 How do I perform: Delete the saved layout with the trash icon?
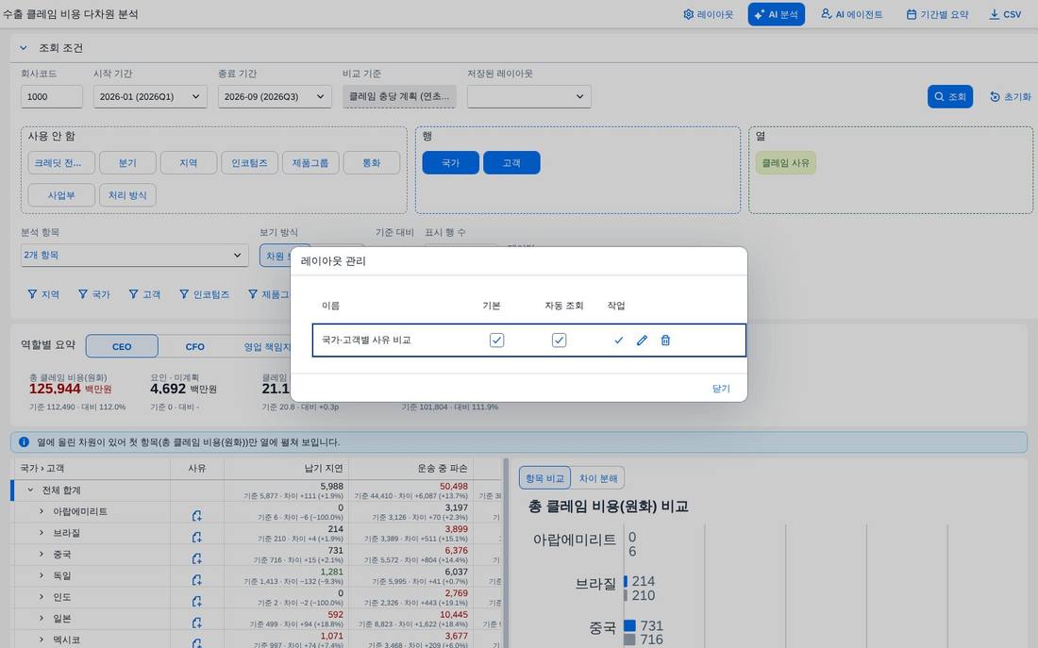pos(665,341)
